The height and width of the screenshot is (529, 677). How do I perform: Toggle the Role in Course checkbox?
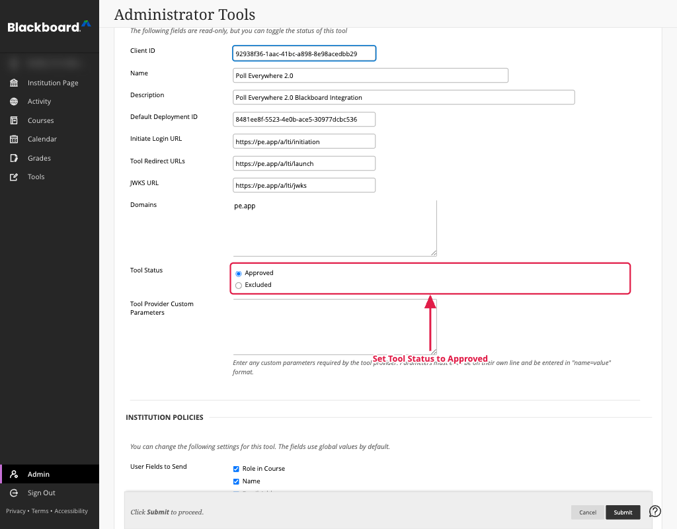pos(236,469)
